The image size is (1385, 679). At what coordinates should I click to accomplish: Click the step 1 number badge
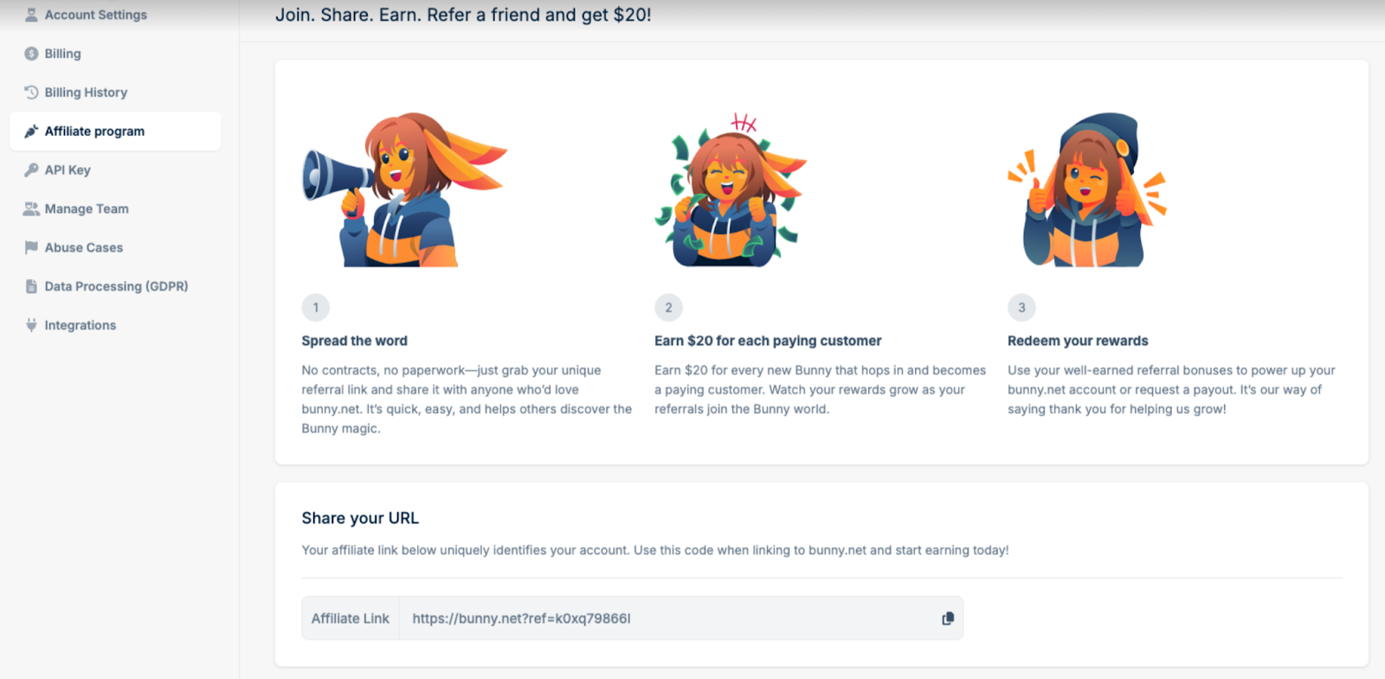click(315, 307)
